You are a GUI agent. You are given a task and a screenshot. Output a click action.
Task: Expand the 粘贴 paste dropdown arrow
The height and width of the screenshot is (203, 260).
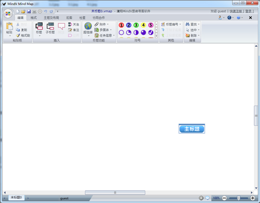[x=10, y=36]
